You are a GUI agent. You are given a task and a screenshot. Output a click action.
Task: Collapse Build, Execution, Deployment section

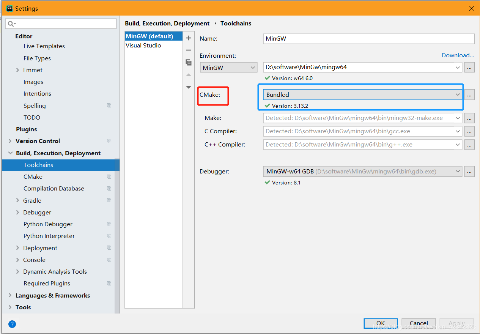10,153
